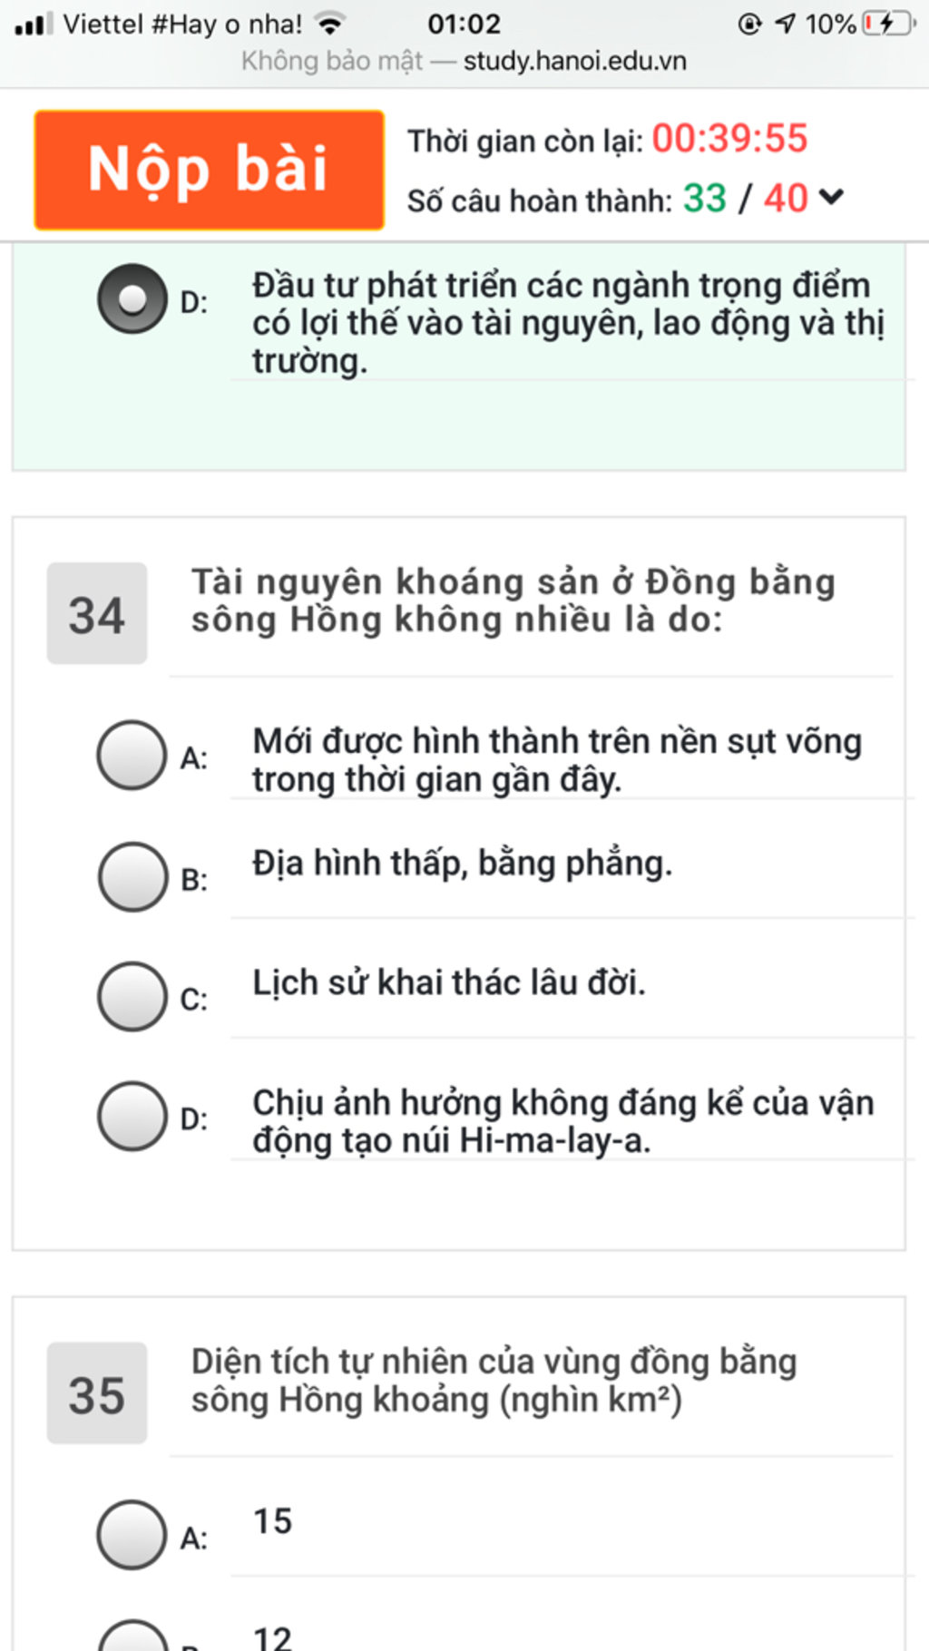
Task: Tap the Wi-Fi status icon
Action: (330, 24)
